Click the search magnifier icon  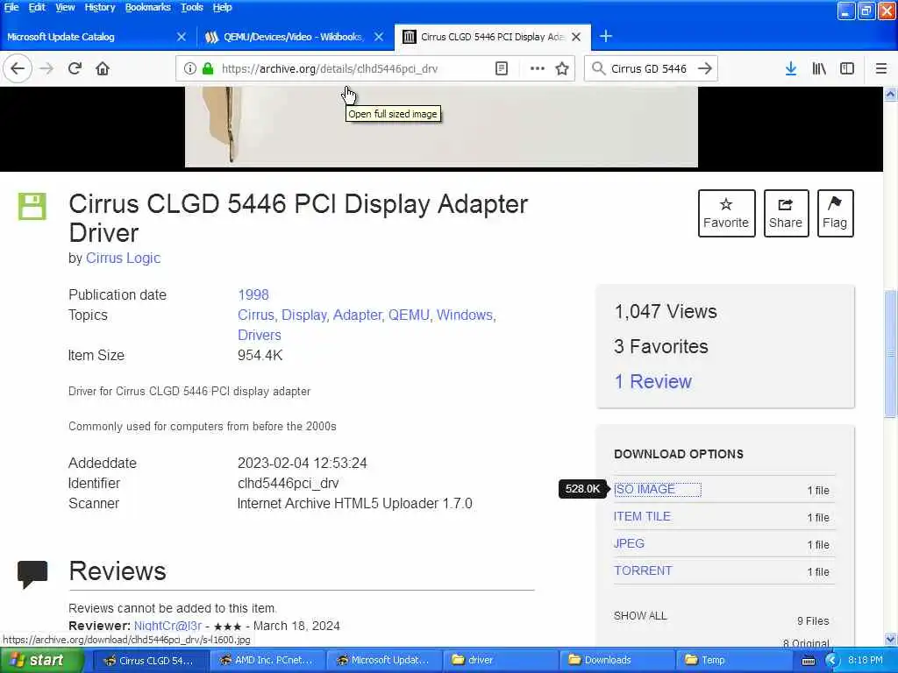coord(598,68)
